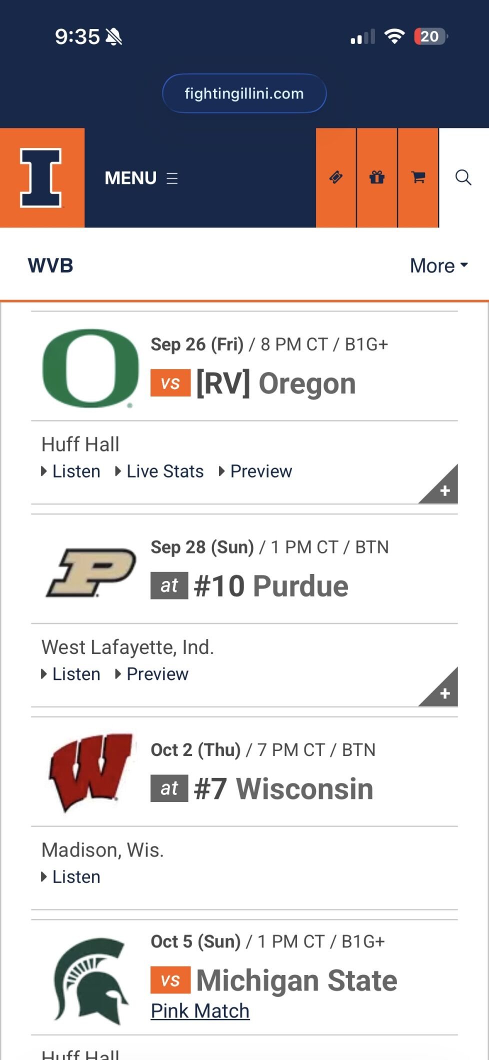Expand Oregon game details plus corner

pos(442,488)
